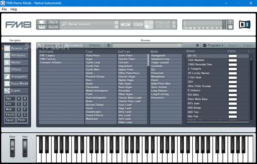Toggle the rack view icon above piano icon

point(42,22)
